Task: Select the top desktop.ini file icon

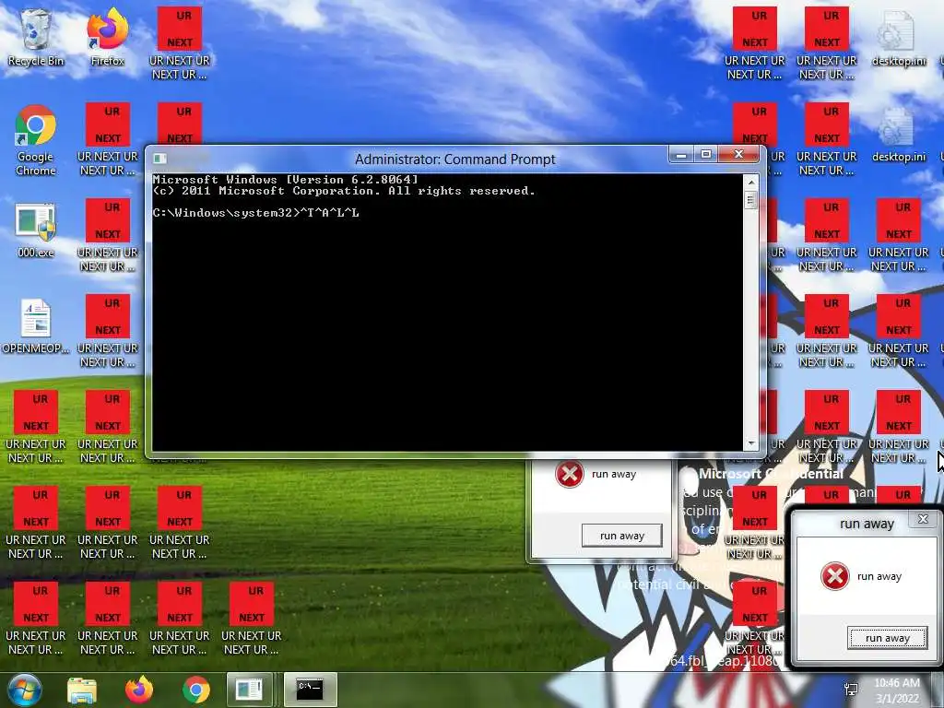Action: pos(899,37)
